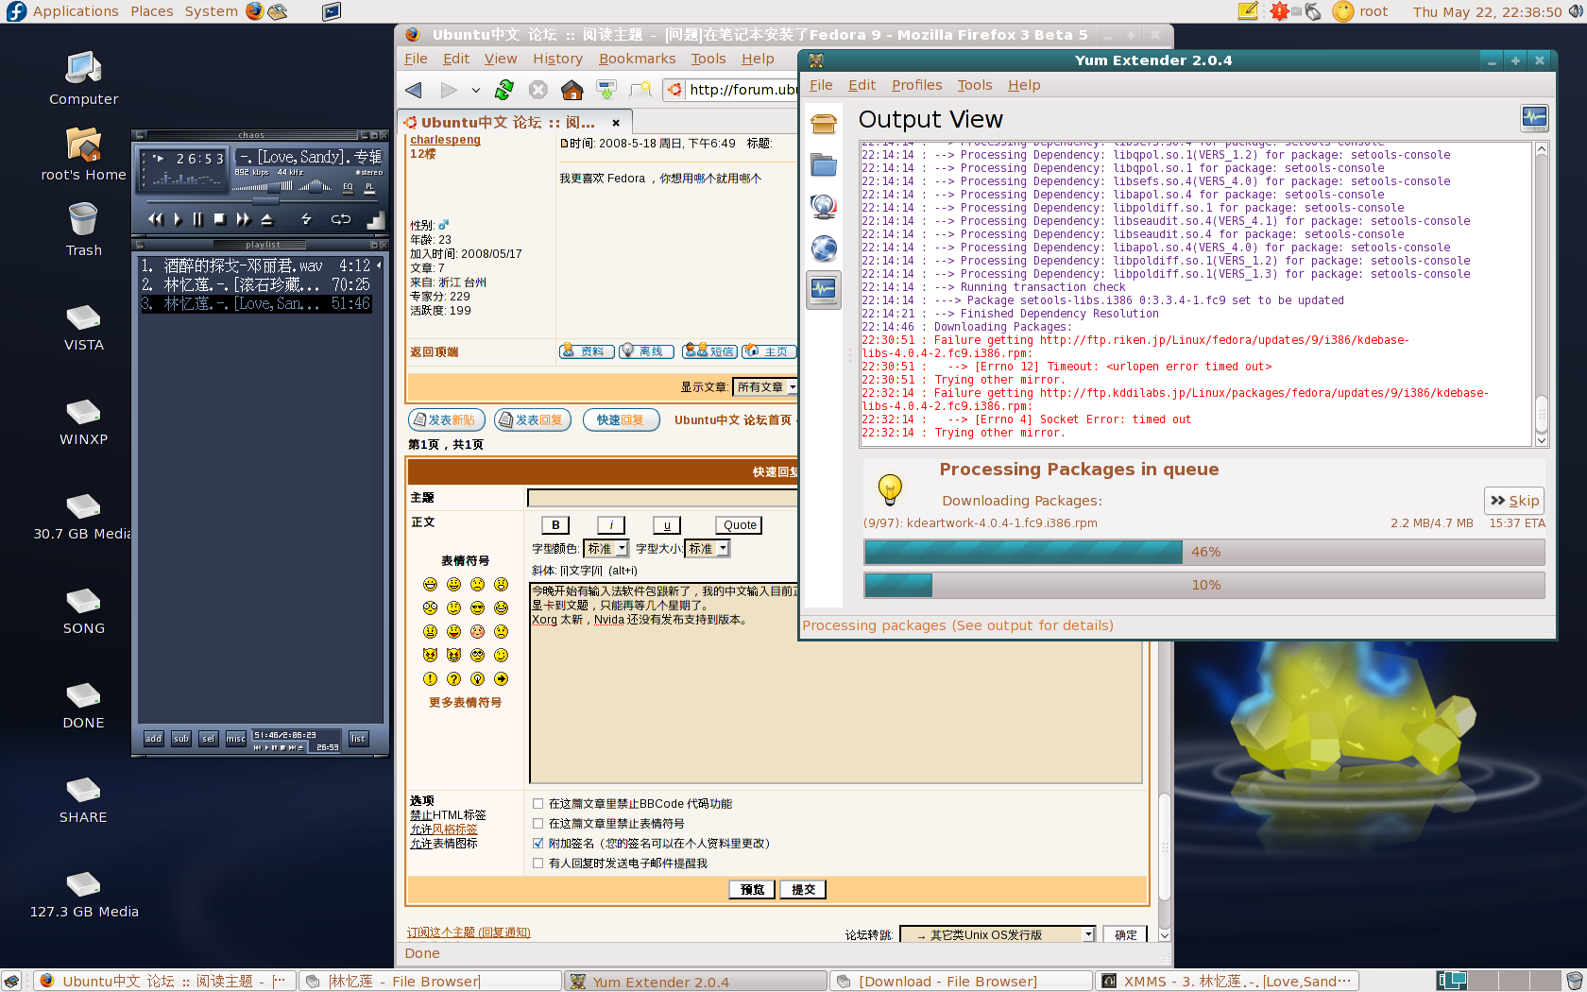Click XMMS balance slider

pos(316,187)
